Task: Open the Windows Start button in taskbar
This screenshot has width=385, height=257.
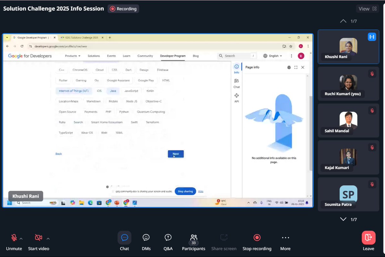Action: [9, 202]
